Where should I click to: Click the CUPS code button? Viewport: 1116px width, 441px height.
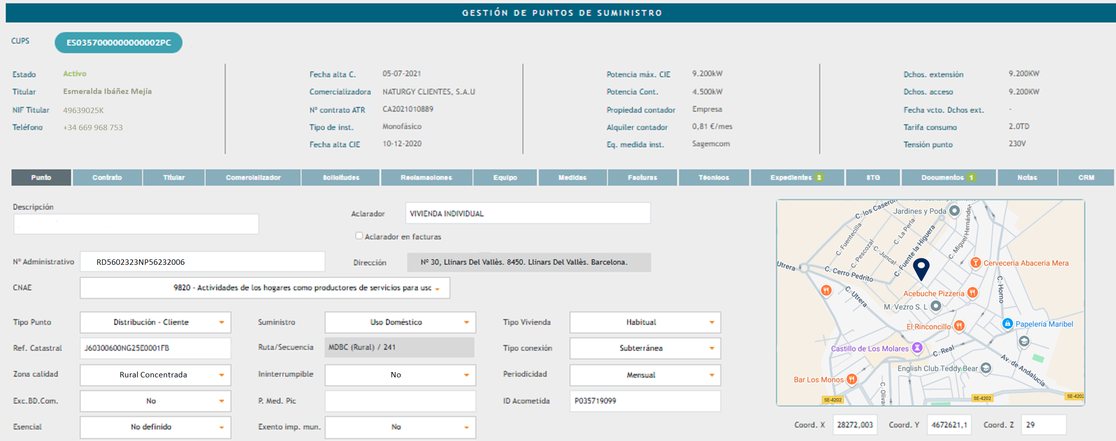[119, 43]
